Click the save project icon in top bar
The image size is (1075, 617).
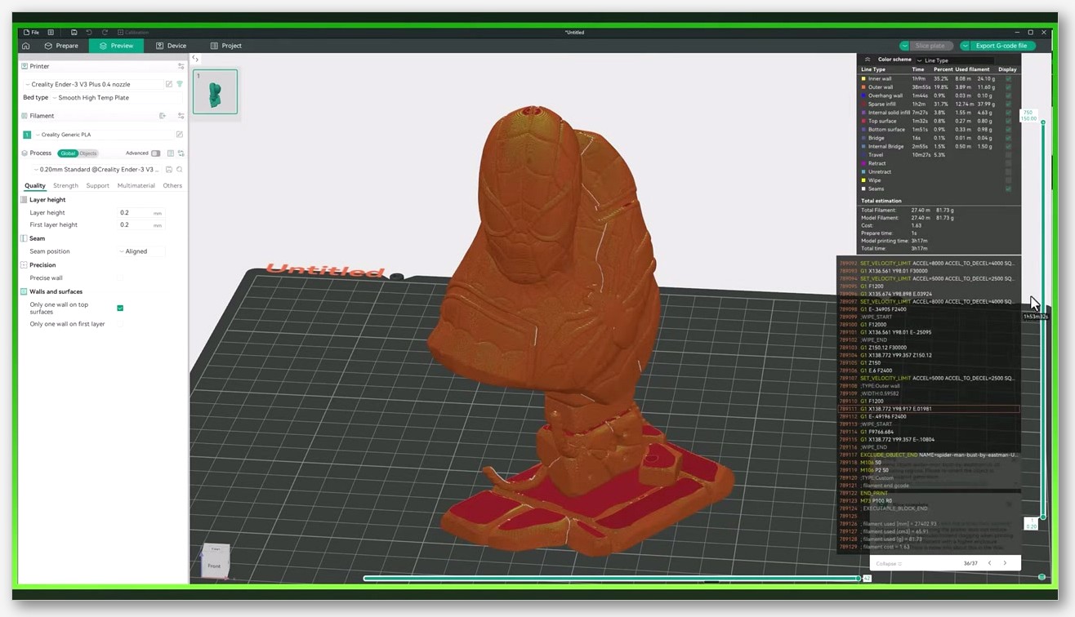pos(74,33)
